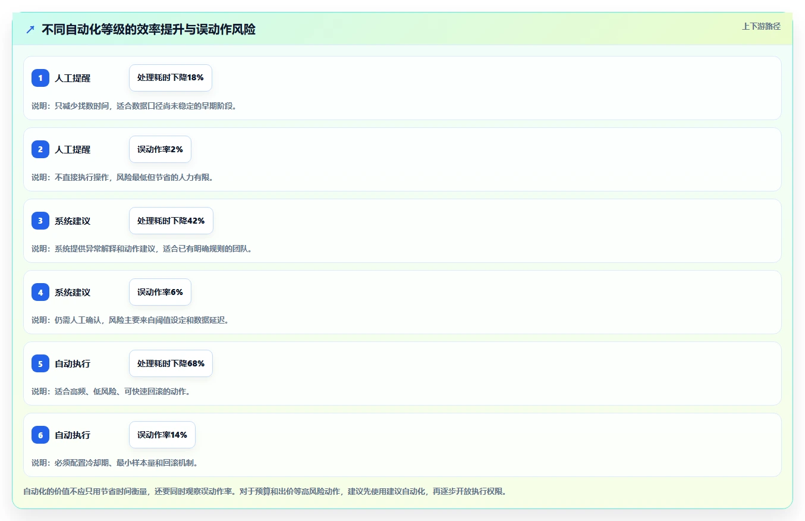Click the number 2 badge

tap(40, 149)
